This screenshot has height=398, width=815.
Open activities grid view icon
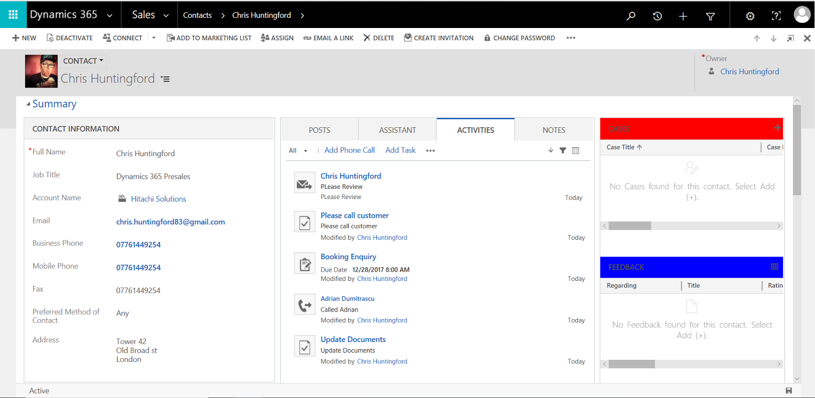[576, 150]
